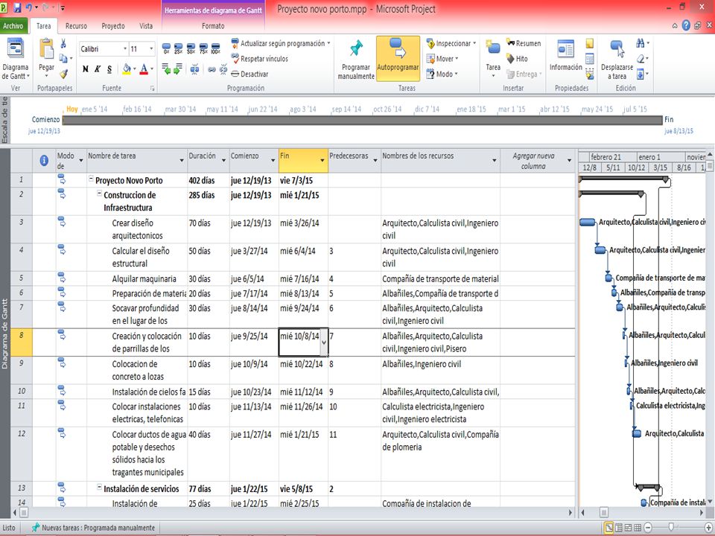Toggle underline (S) formatting

[x=109, y=69]
